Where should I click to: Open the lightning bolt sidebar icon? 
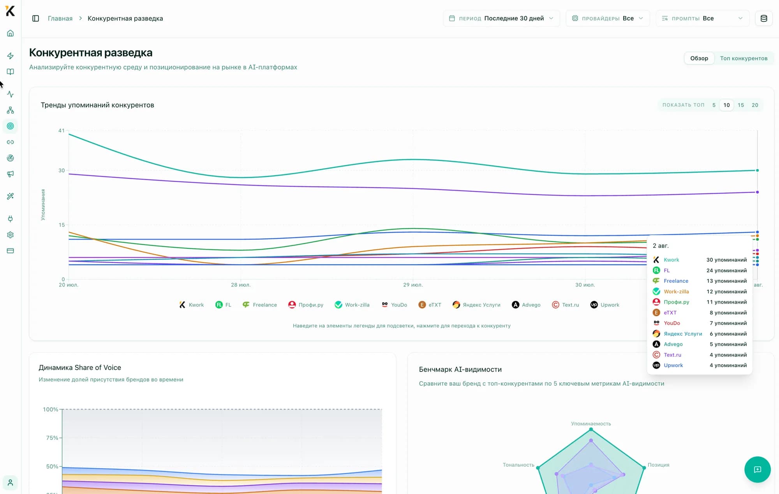pyautogui.click(x=11, y=56)
